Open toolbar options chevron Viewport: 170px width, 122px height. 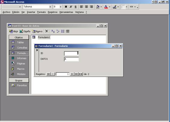138,7
